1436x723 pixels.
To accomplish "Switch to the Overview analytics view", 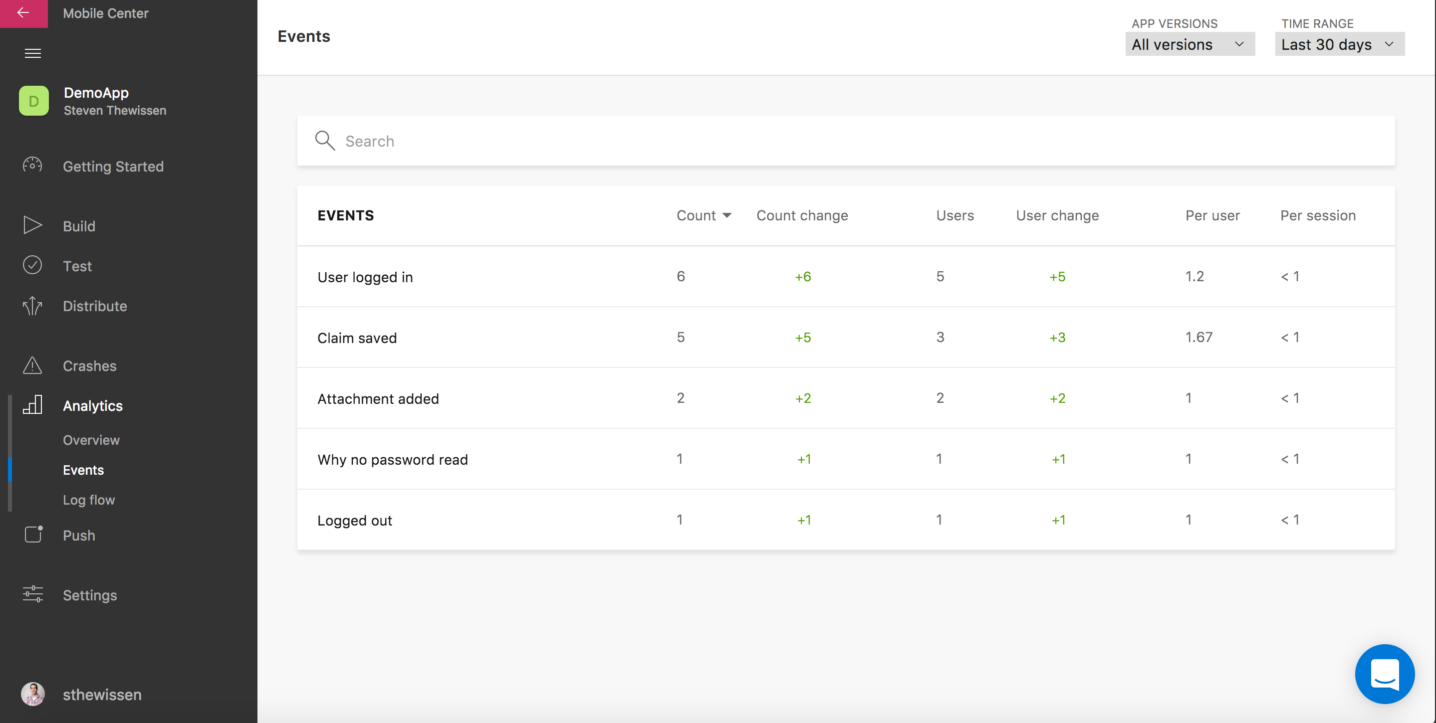I will (91, 439).
